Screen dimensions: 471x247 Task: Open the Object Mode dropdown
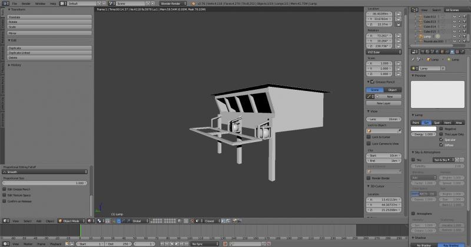coord(71,221)
